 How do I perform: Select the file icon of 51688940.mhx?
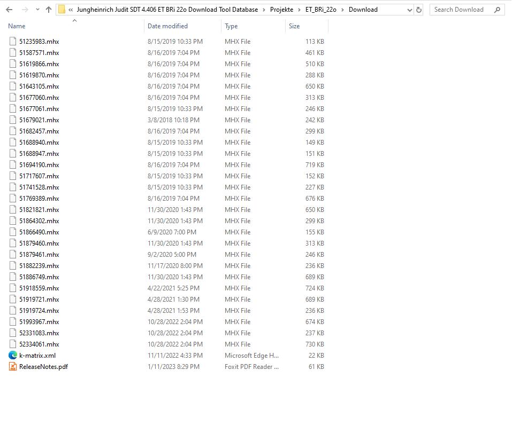pos(13,142)
